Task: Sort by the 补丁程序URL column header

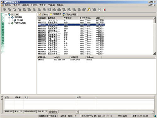Action: (87, 18)
